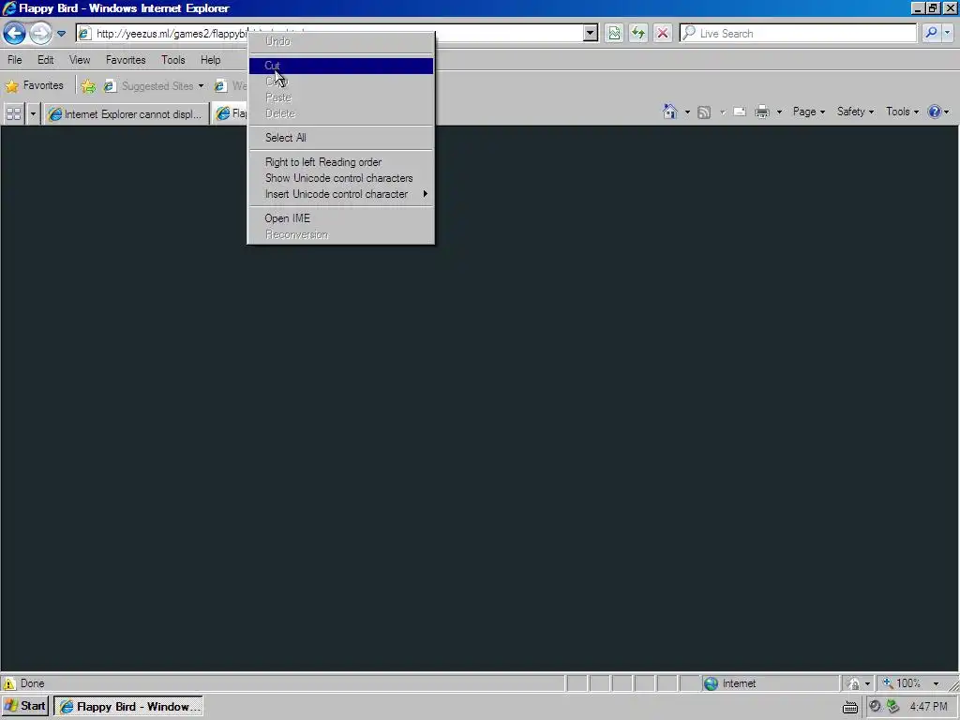The width and height of the screenshot is (960, 720).
Task: Open the recent pages dropdown arrow
Action: click(61, 34)
